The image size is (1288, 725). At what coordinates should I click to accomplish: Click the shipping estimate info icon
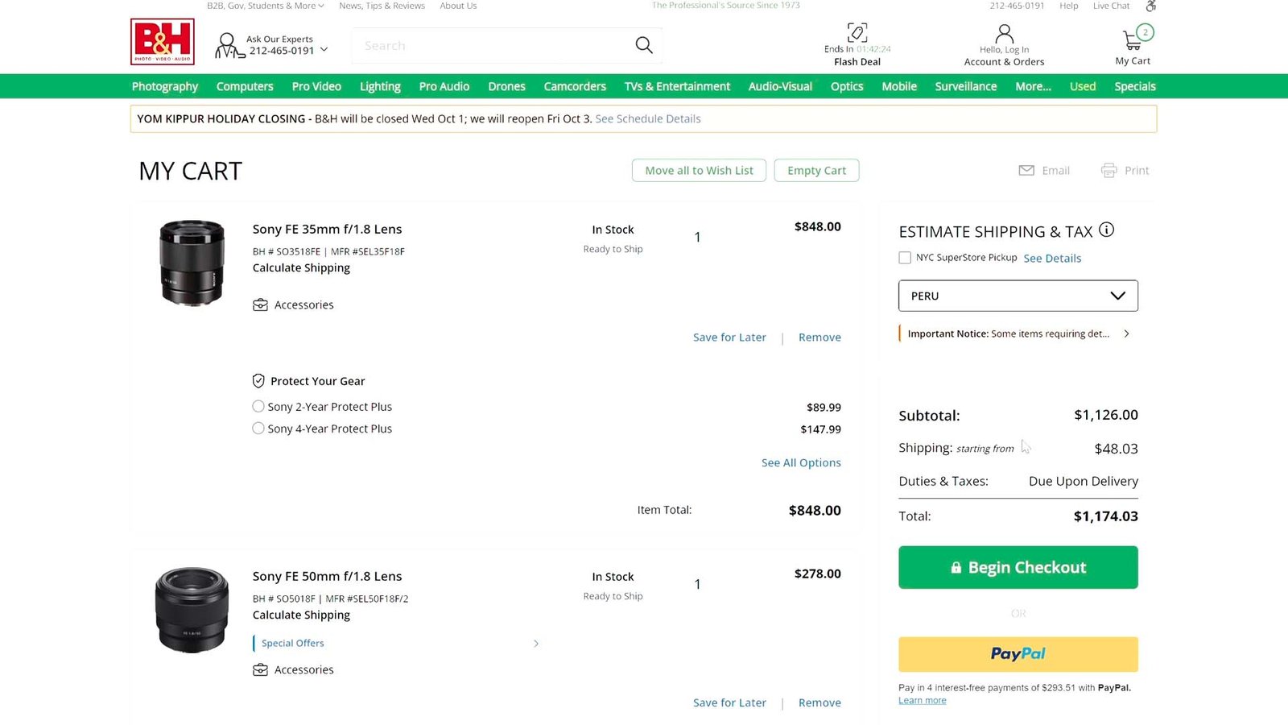[1107, 230]
